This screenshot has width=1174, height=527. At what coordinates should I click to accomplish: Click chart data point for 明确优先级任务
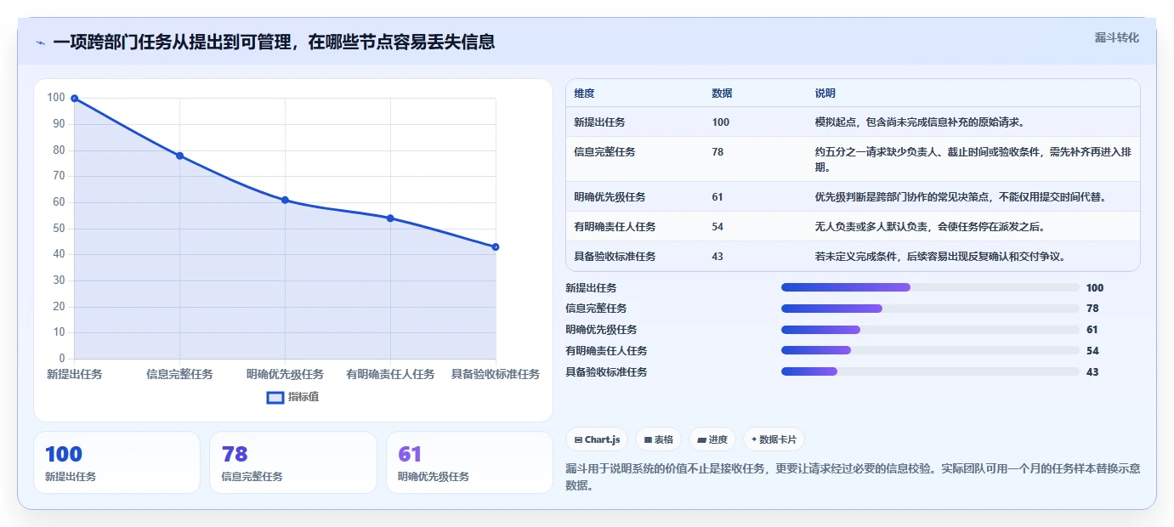(x=285, y=200)
